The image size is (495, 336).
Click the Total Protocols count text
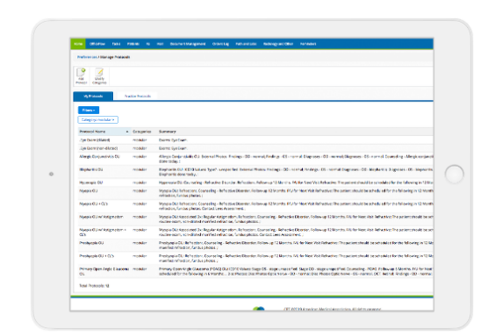[x=94, y=286]
